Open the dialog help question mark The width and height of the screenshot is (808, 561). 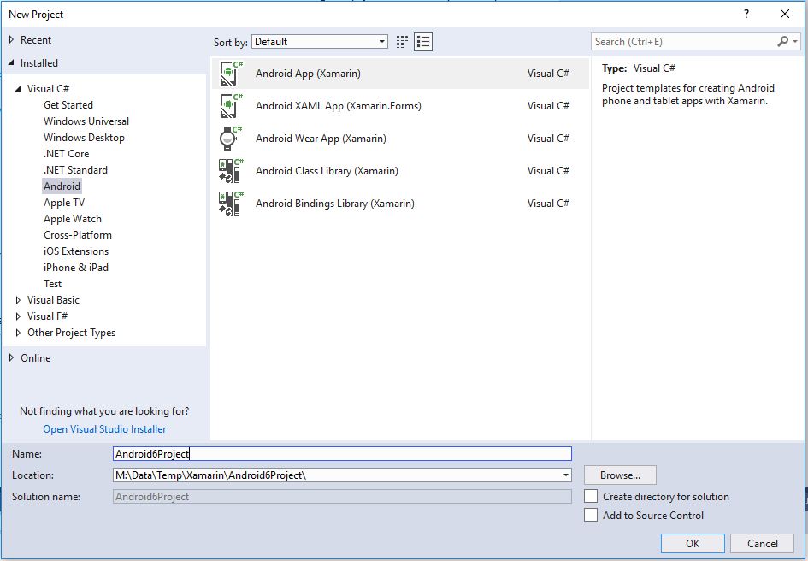tap(746, 14)
